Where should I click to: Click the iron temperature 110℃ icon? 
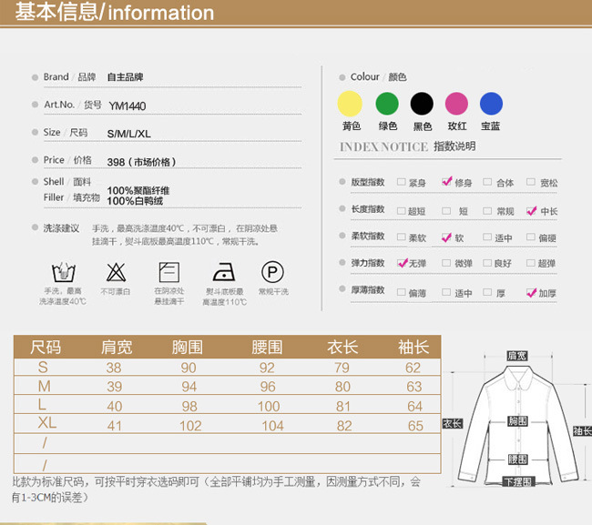click(224, 271)
